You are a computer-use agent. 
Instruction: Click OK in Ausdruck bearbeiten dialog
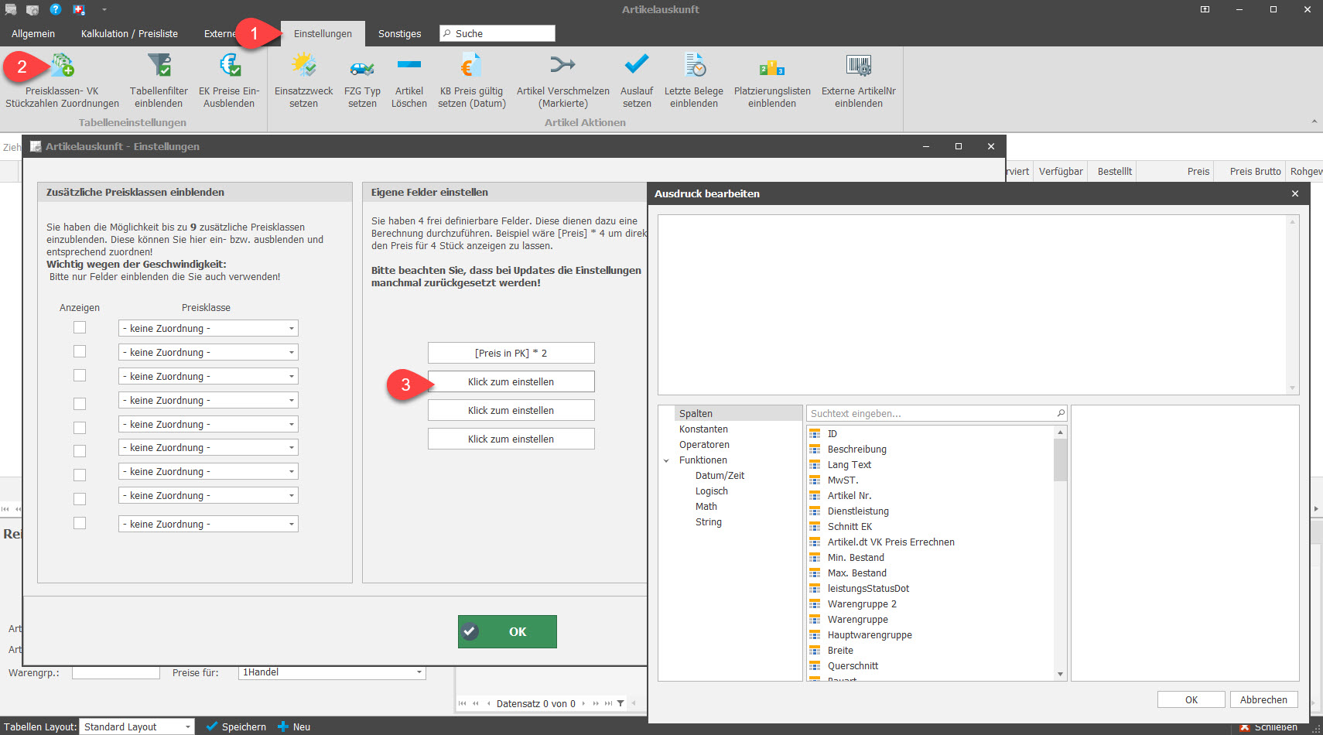click(x=1191, y=699)
